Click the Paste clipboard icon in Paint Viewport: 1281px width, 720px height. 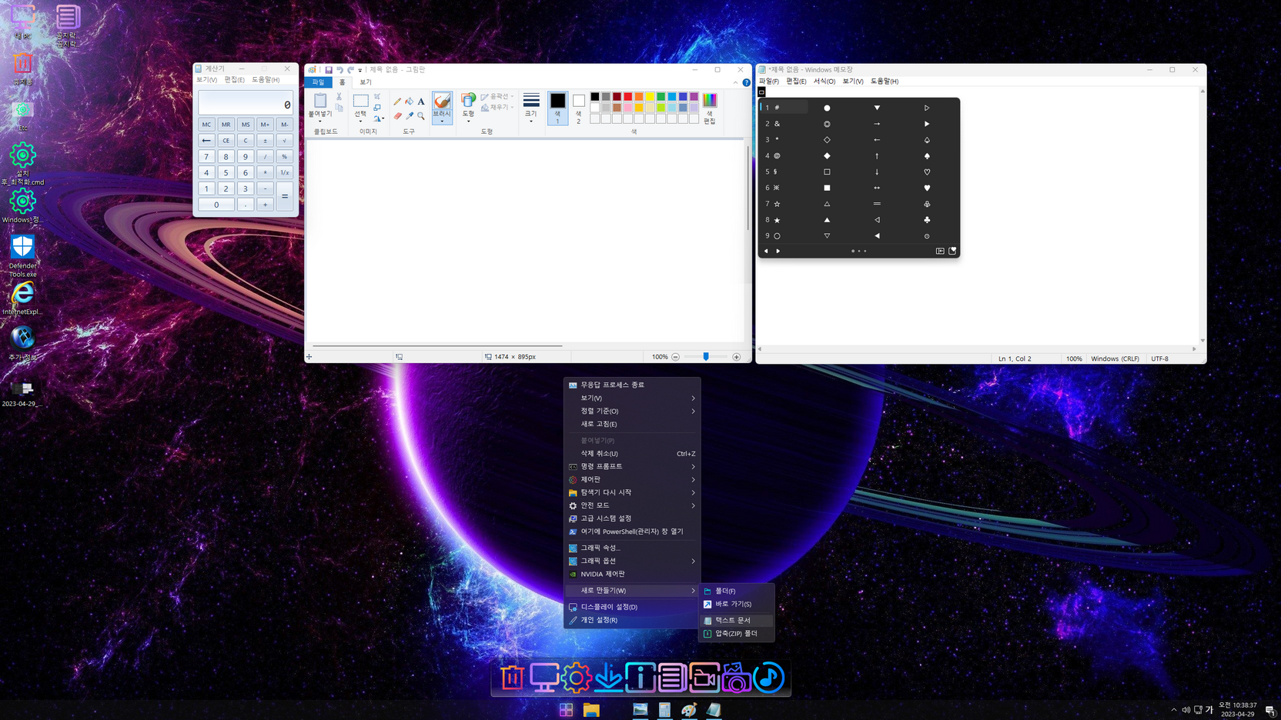320,101
